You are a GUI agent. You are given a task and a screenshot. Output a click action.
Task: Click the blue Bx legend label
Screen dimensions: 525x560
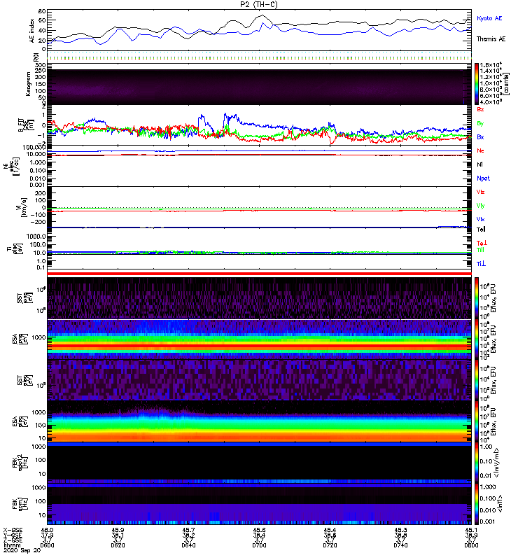click(480, 136)
